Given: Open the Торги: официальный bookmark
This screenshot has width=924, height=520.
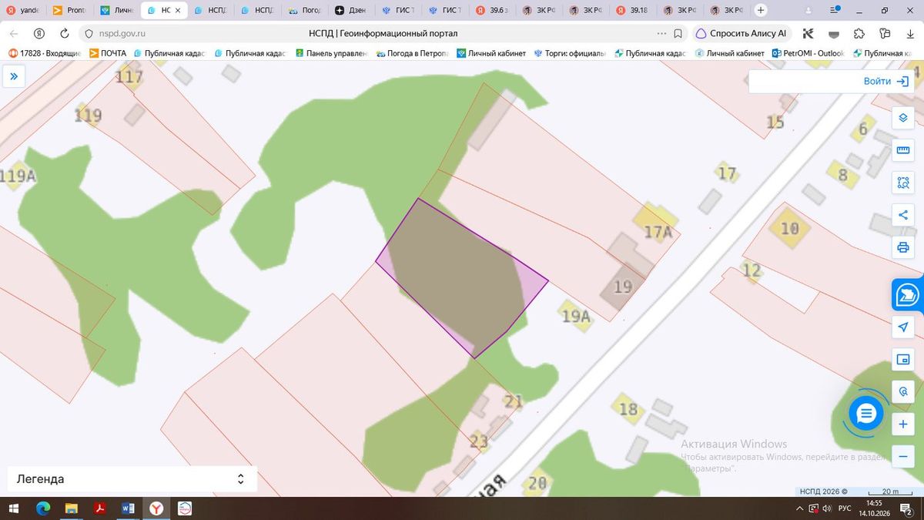Looking at the screenshot, I should [570, 53].
